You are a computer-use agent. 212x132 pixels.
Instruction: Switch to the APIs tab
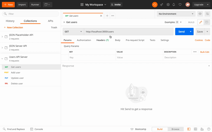(50, 21)
